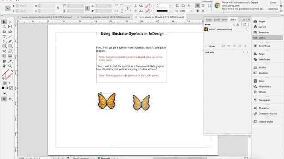Select the butterf...ransparent.png link row
This screenshot has height=159, width=284.
[x=227, y=29]
